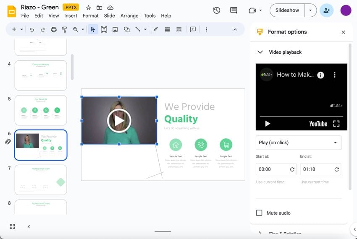Select slide 7 Professional Team thumbnail
Viewport: 357px width, 239px height.
[x=41, y=180]
